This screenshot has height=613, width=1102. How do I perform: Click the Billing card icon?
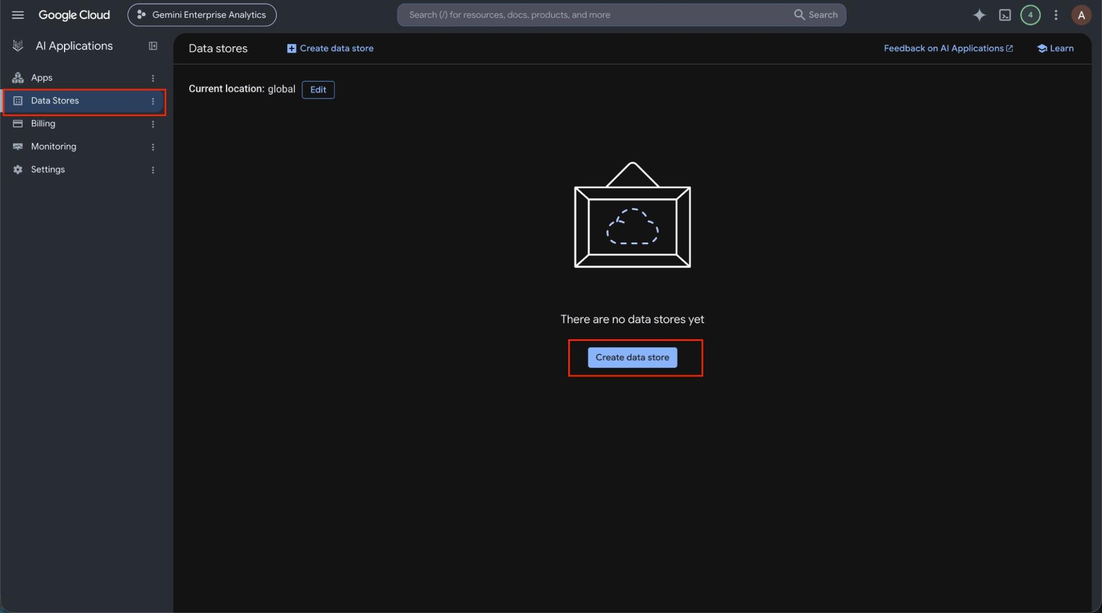[x=18, y=123]
